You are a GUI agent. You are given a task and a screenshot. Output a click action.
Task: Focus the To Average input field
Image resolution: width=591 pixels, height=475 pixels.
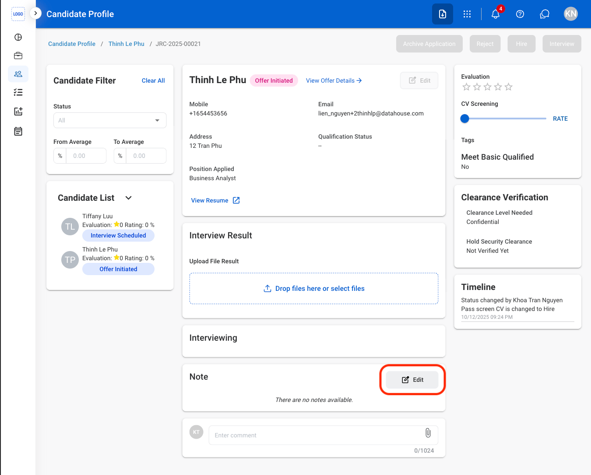click(x=146, y=156)
